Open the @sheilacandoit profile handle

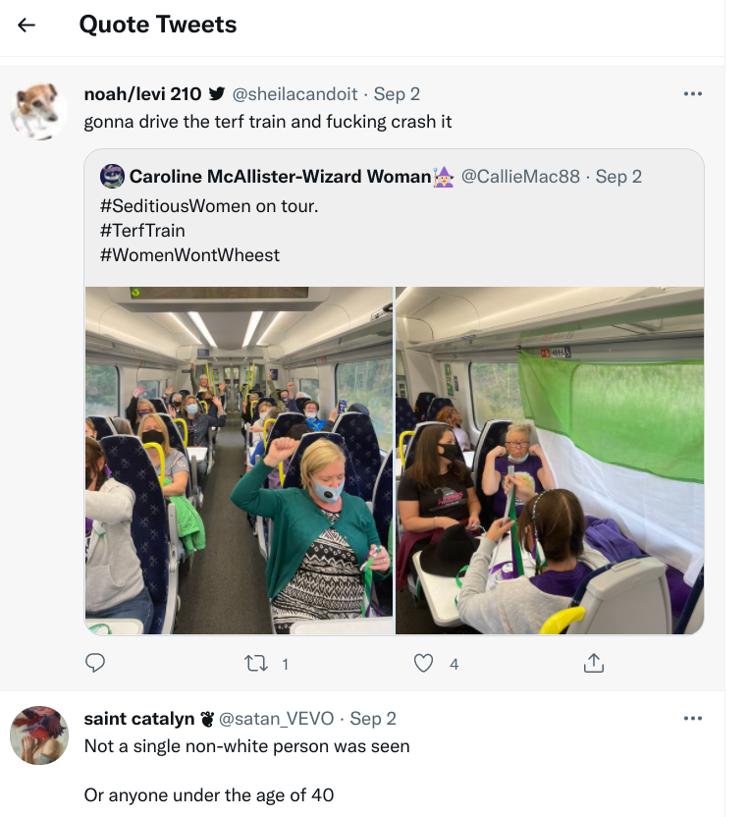pos(294,94)
